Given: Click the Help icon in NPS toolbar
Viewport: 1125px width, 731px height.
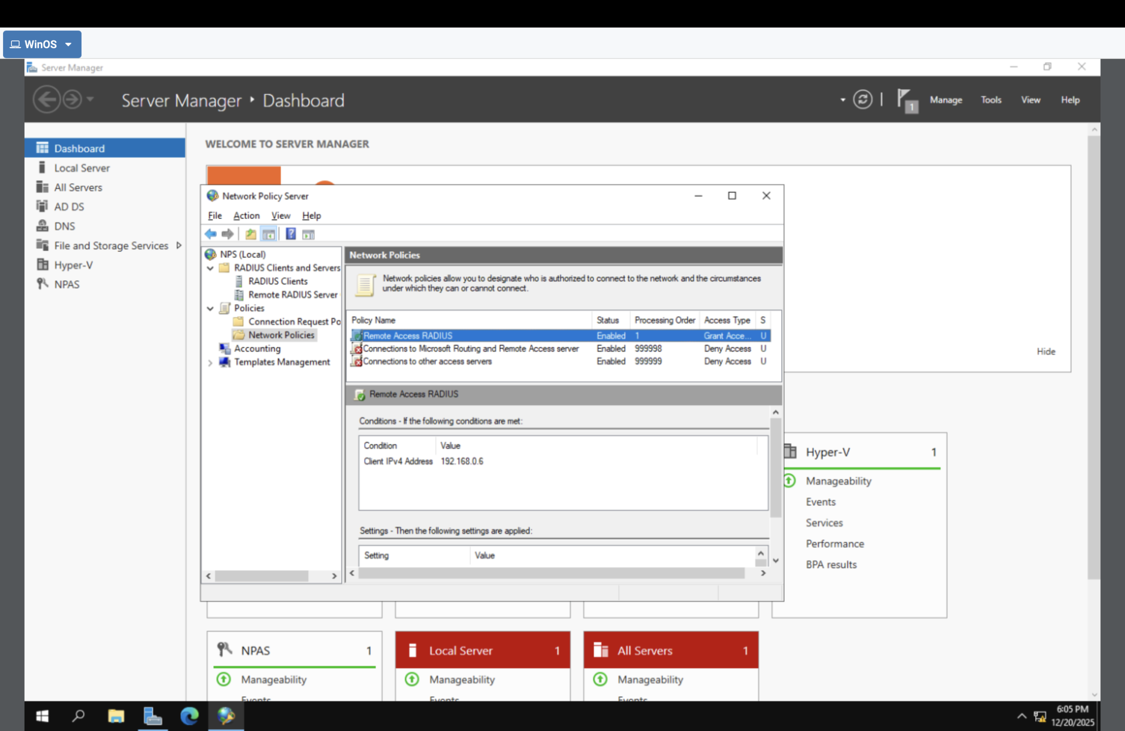Looking at the screenshot, I should pyautogui.click(x=291, y=233).
